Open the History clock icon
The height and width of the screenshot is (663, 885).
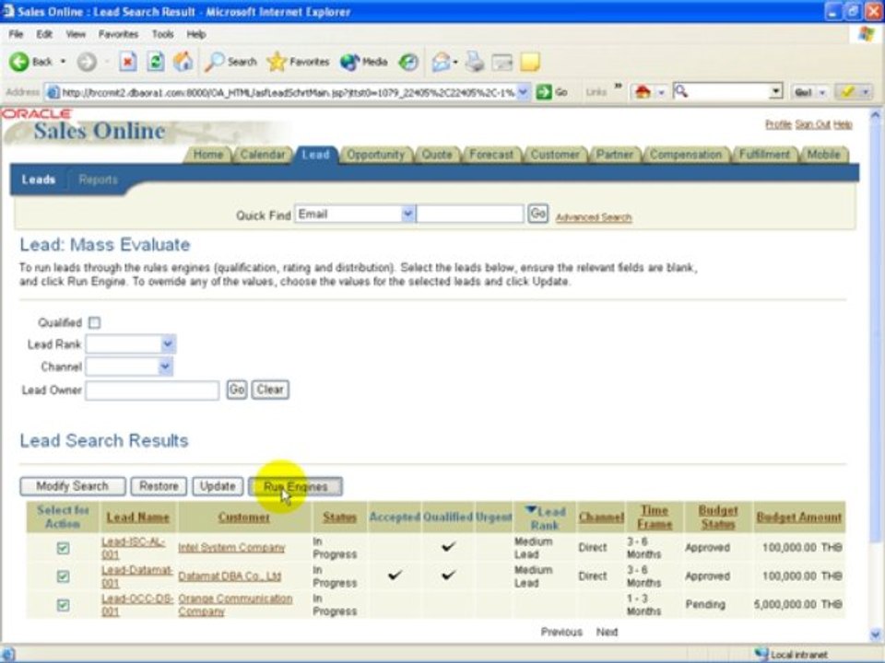[408, 62]
